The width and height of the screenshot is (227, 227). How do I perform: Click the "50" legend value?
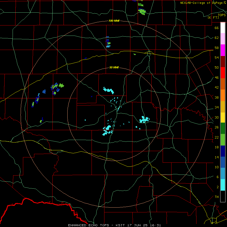[217, 67]
